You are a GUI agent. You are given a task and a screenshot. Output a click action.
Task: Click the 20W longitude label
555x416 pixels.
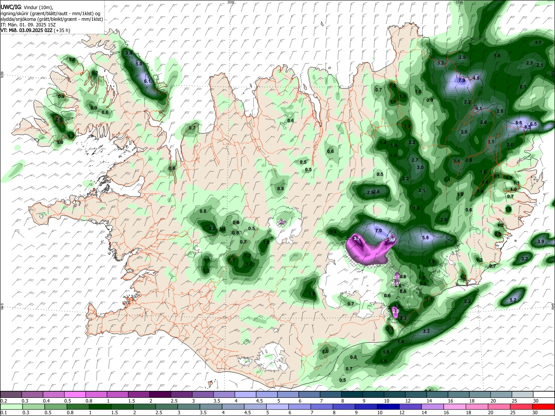(x=231, y=2)
